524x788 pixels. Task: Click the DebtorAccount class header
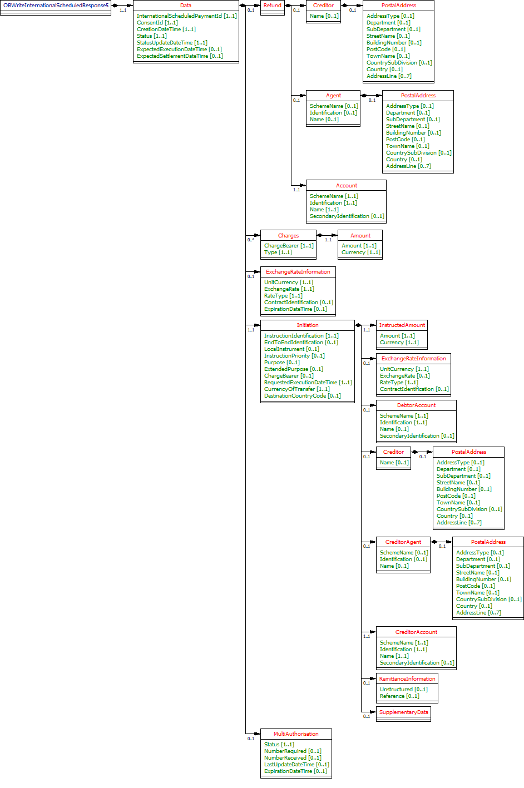coord(416,405)
